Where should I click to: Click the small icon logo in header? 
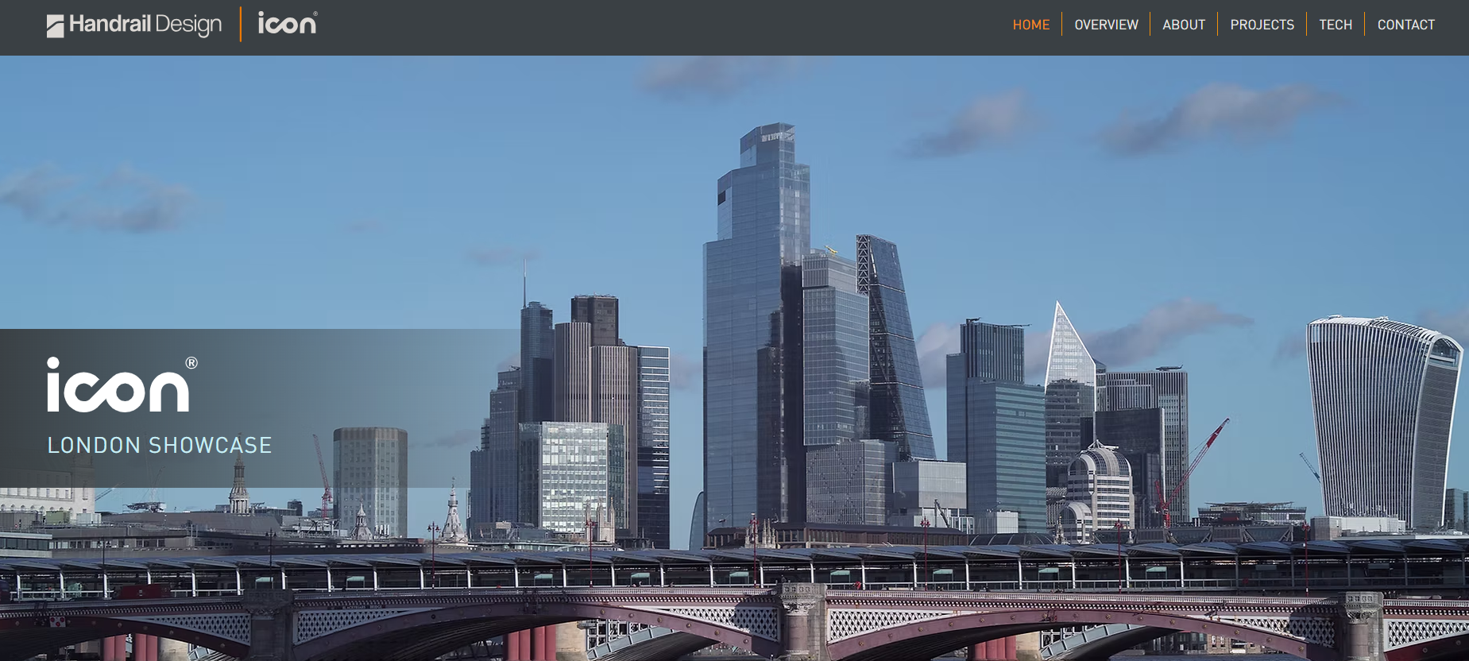tap(287, 24)
